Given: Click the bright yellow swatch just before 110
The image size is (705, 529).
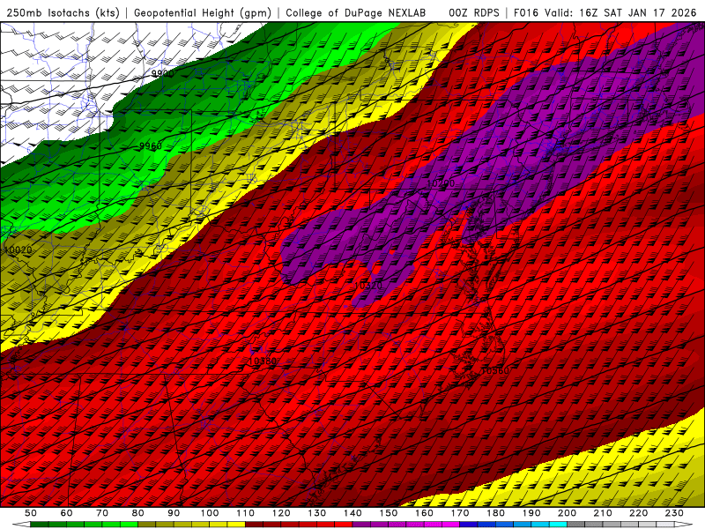Looking at the screenshot, I should [236, 525].
